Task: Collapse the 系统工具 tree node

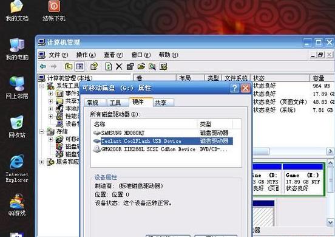Action: (x=42, y=86)
